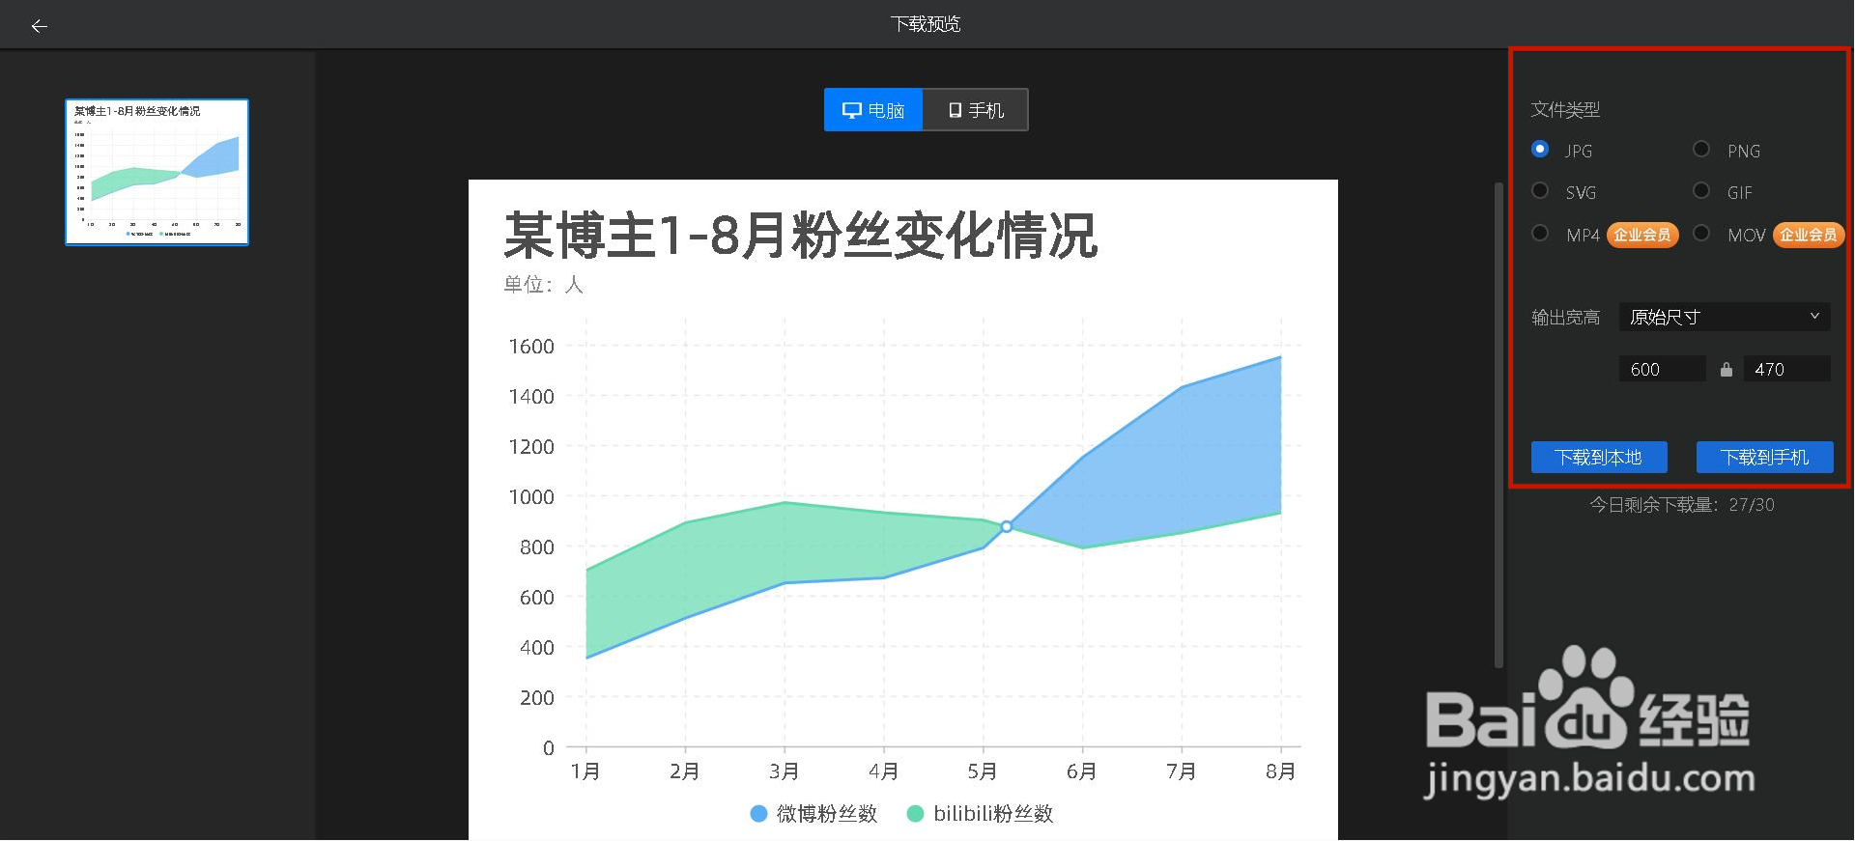
Task: Choose GIF file type
Action: 1701,190
